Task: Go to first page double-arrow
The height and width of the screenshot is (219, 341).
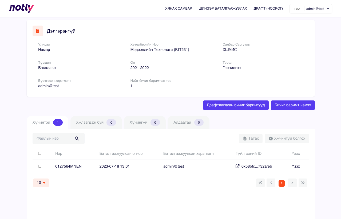Action: (x=260, y=183)
